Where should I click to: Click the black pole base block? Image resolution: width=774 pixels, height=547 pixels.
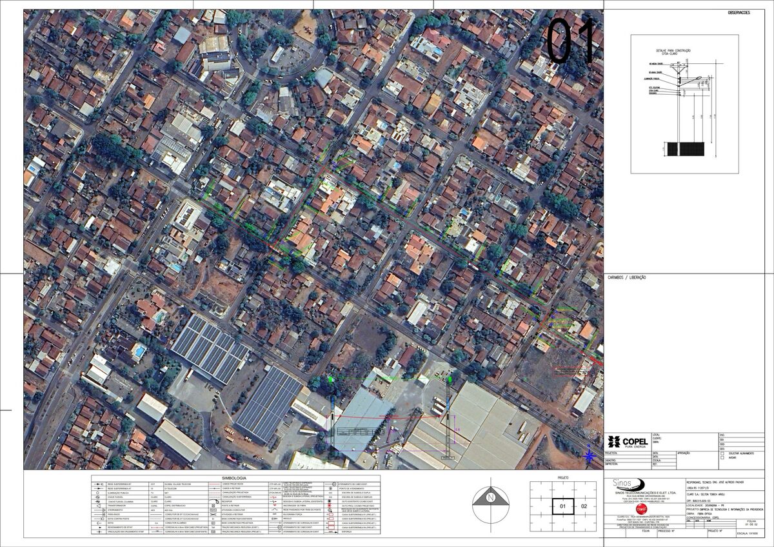(686, 148)
